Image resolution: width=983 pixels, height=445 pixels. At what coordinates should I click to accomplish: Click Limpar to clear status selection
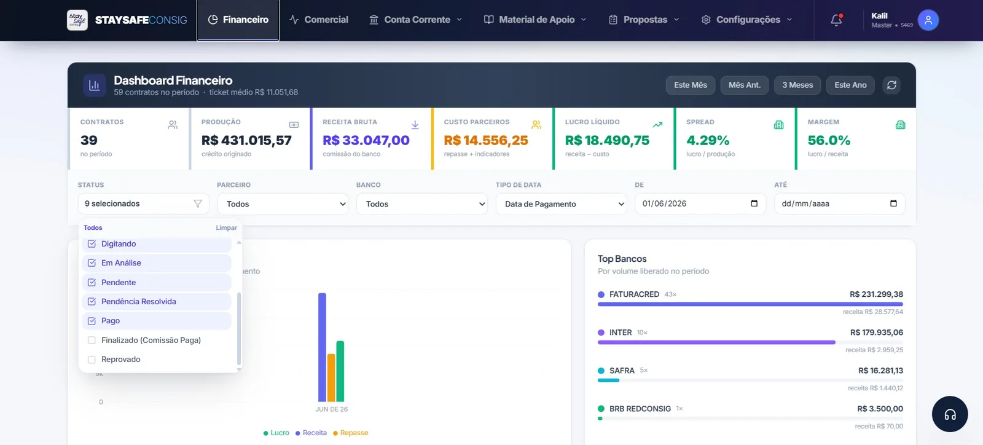coord(226,227)
